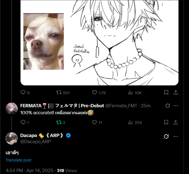189x174 pixels.
Task: Like the image post with 1.7K likes
Action: coord(94,93)
